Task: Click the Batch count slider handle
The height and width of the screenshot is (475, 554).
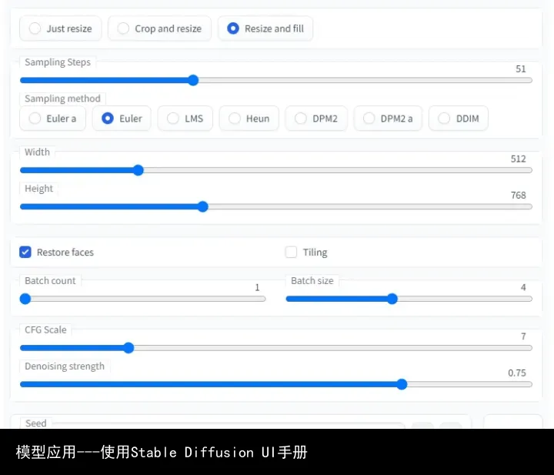Action: click(25, 299)
